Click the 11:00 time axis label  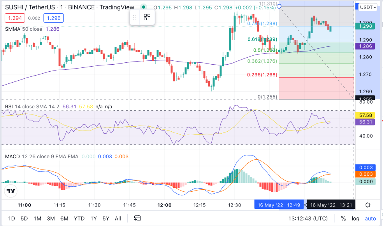[25, 205]
